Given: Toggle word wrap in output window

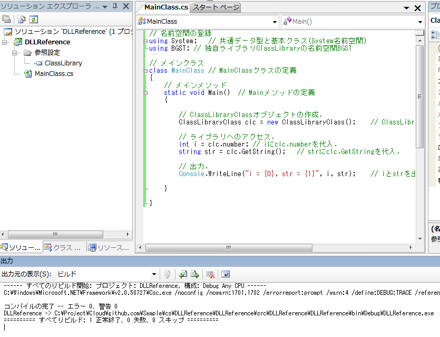Looking at the screenshot, I should pos(226,274).
